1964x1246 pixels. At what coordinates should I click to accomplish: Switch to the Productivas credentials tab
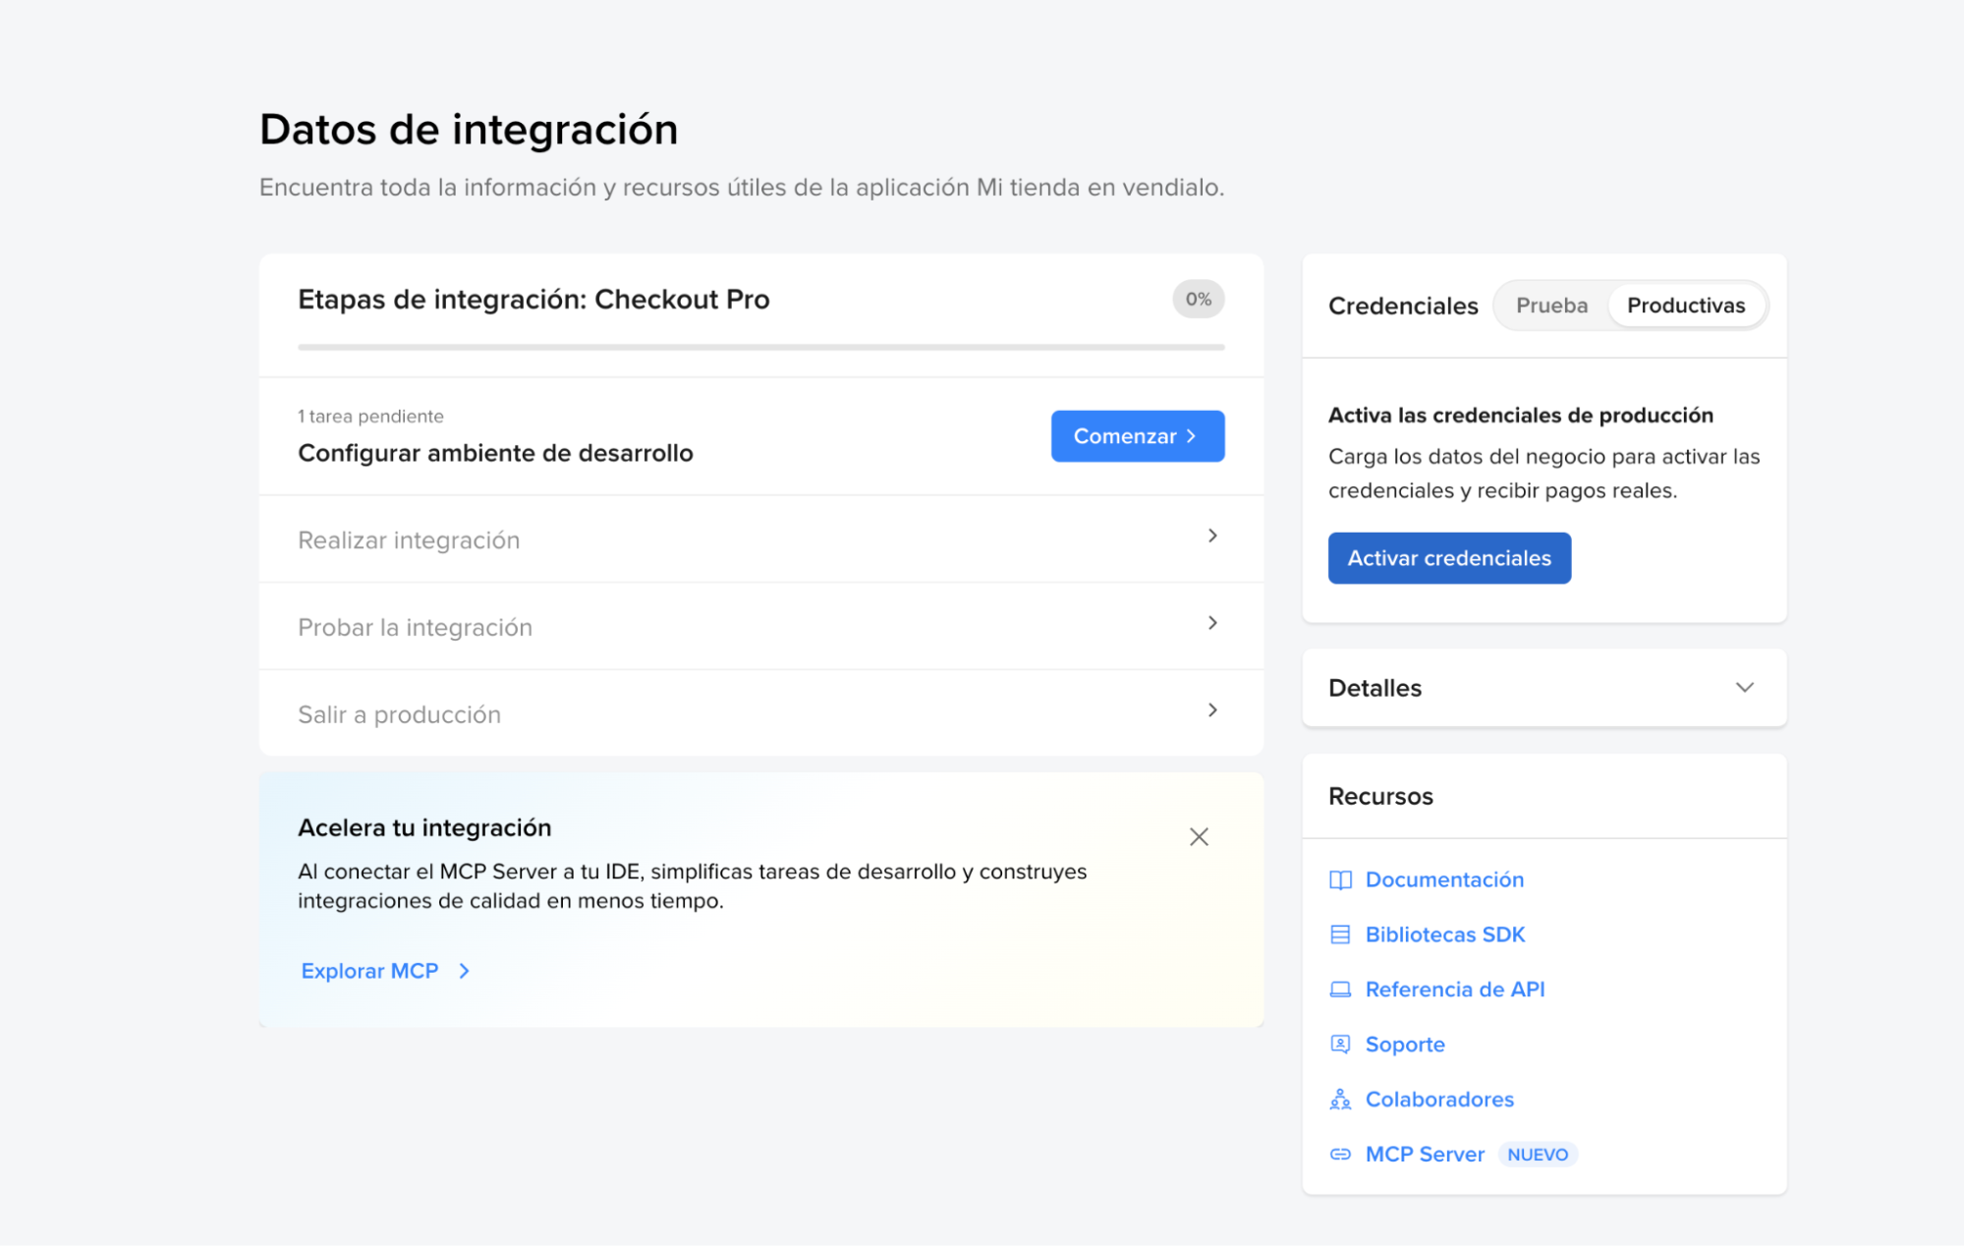click(x=1686, y=306)
